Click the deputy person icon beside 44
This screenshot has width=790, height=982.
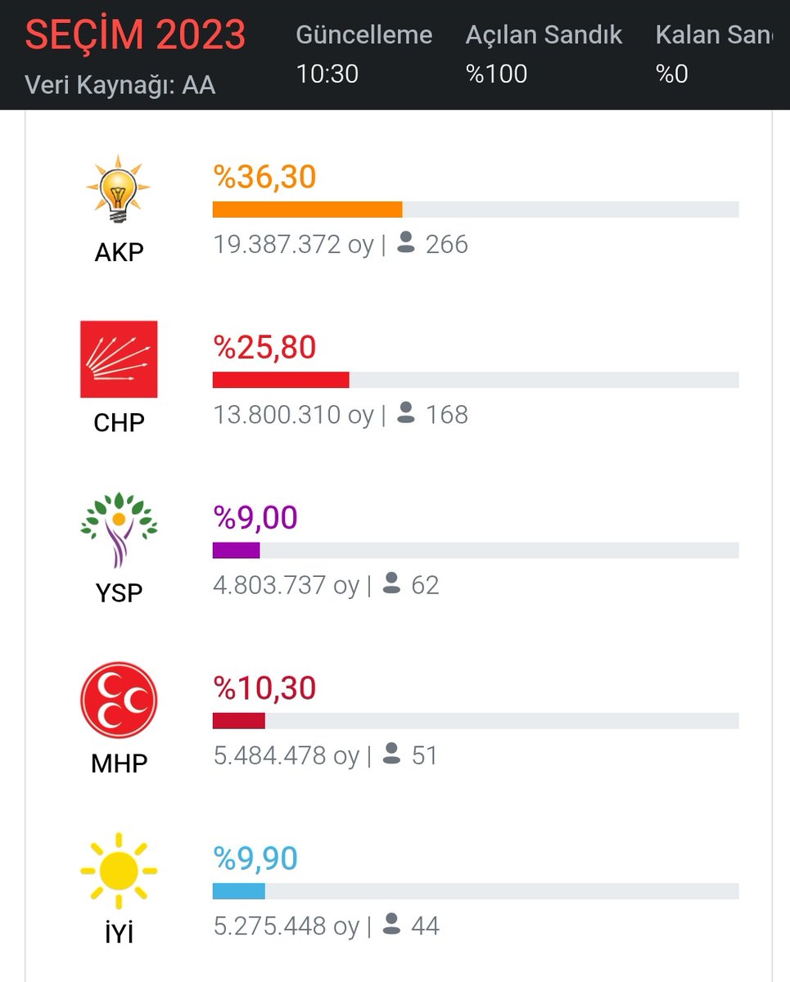[x=392, y=925]
